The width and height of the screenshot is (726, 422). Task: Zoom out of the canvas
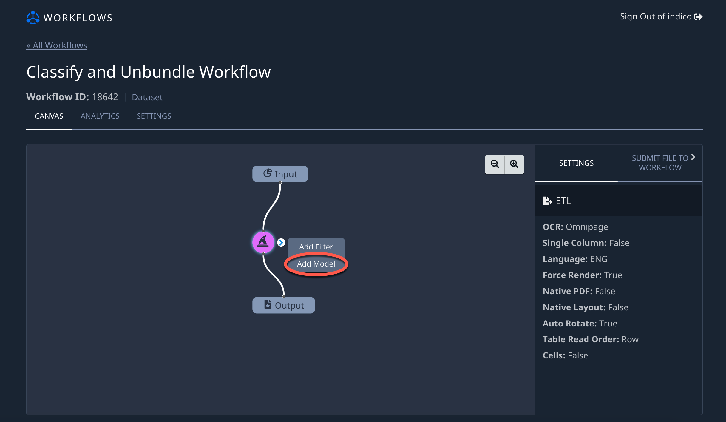[x=495, y=164]
